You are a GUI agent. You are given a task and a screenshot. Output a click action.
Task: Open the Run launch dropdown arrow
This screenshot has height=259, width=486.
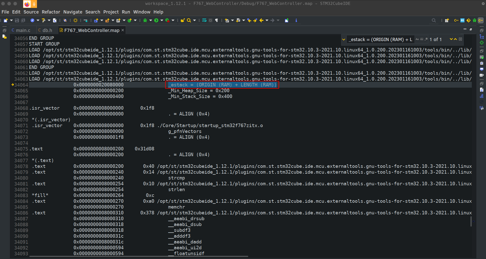coord(162,20)
